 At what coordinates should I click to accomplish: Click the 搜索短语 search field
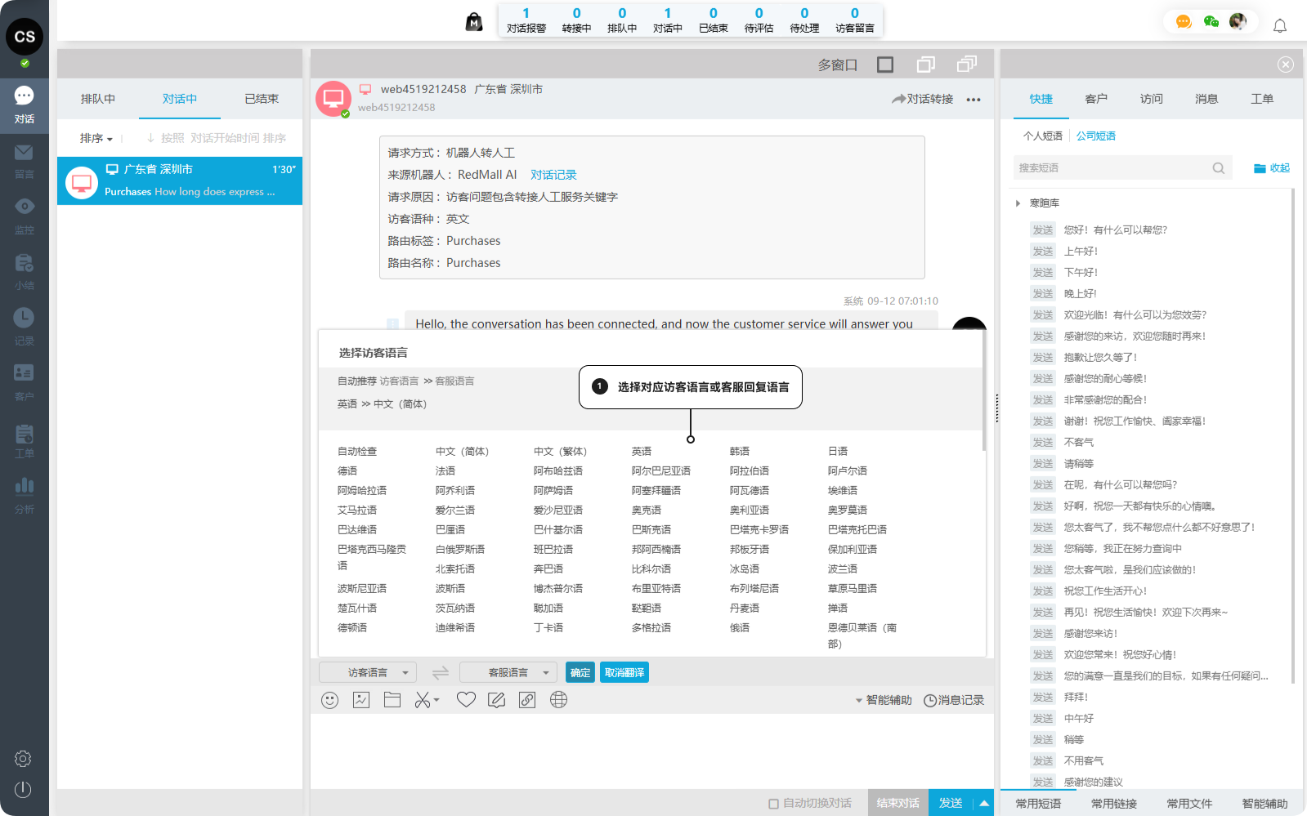coord(1112,168)
